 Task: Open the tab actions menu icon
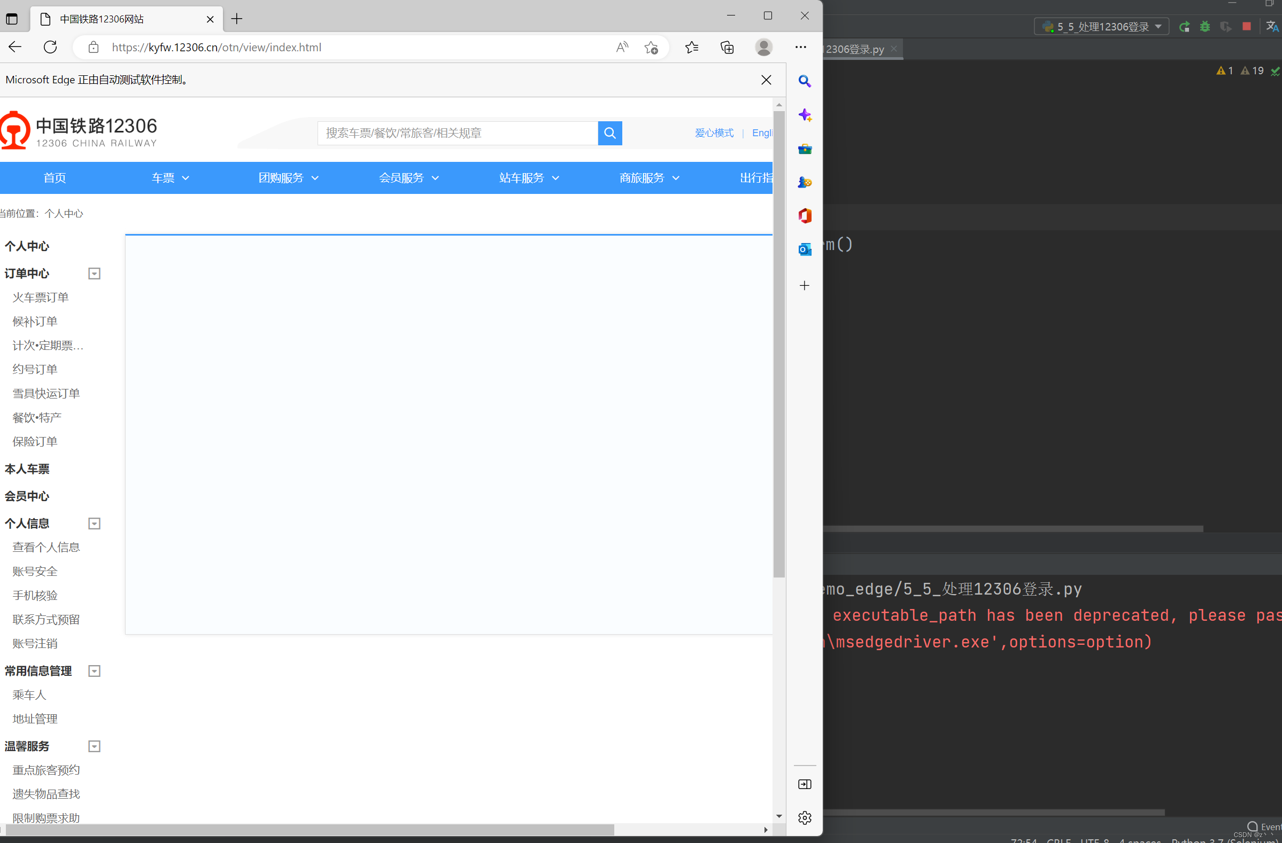tap(12, 19)
